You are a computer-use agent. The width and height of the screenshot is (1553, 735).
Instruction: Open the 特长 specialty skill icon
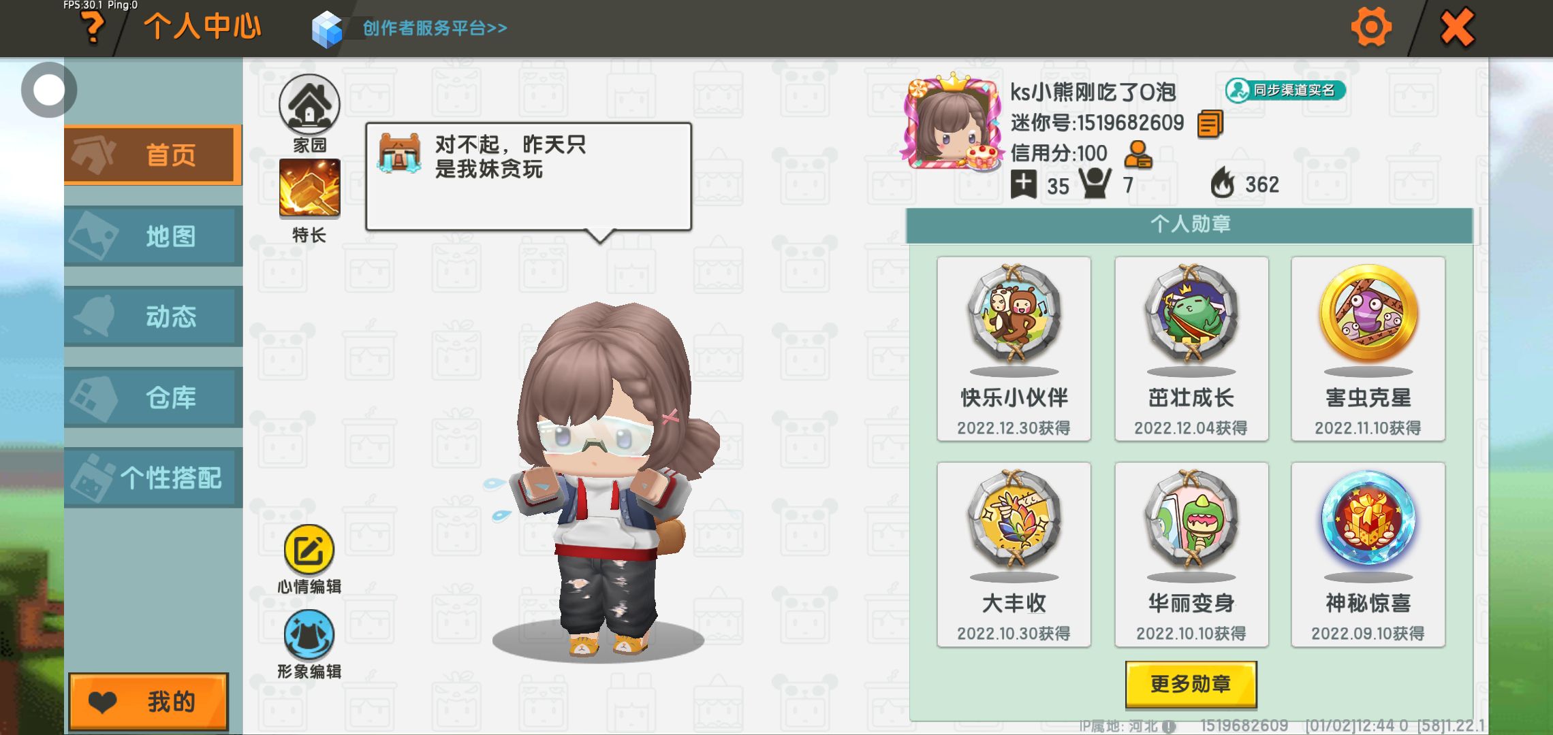click(x=309, y=189)
